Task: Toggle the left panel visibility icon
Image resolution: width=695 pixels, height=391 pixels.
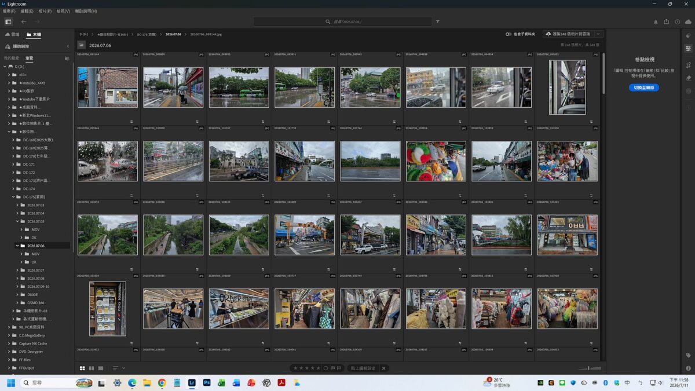Action: point(8,22)
